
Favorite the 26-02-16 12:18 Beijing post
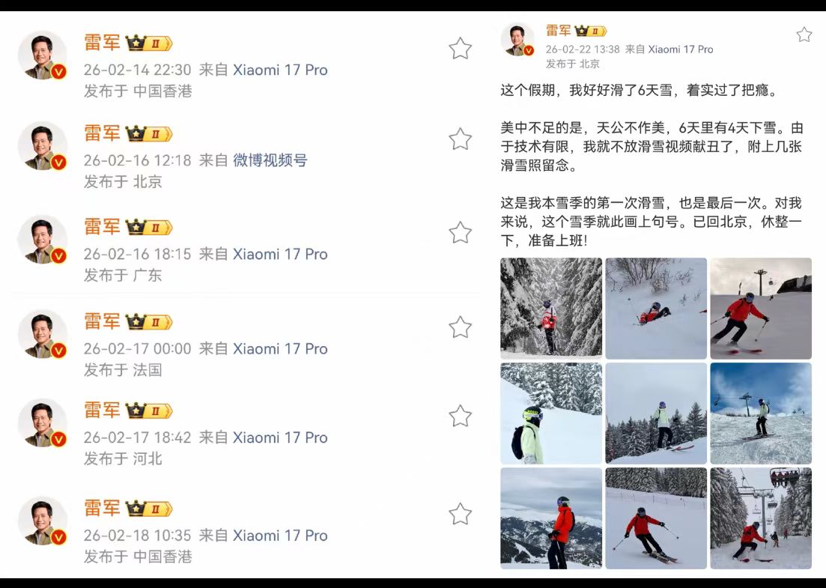(x=460, y=139)
